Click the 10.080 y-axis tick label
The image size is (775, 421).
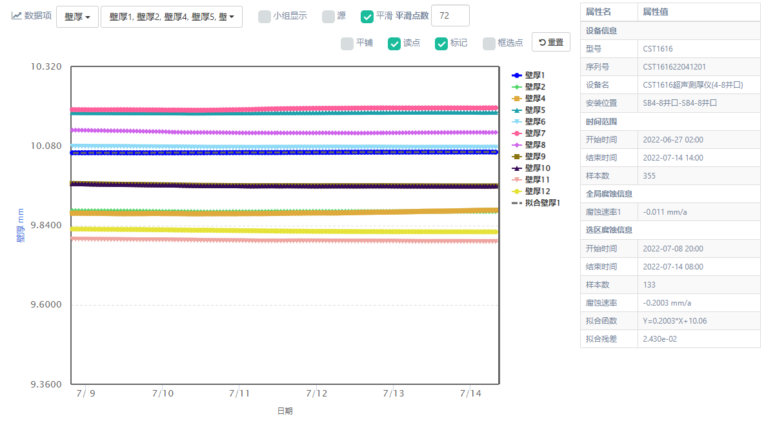[x=46, y=146]
